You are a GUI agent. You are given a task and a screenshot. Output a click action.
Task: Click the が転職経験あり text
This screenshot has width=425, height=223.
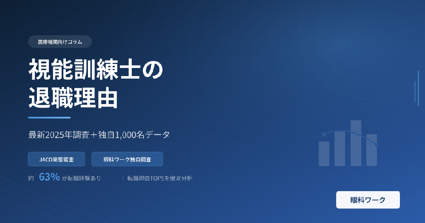82,178
